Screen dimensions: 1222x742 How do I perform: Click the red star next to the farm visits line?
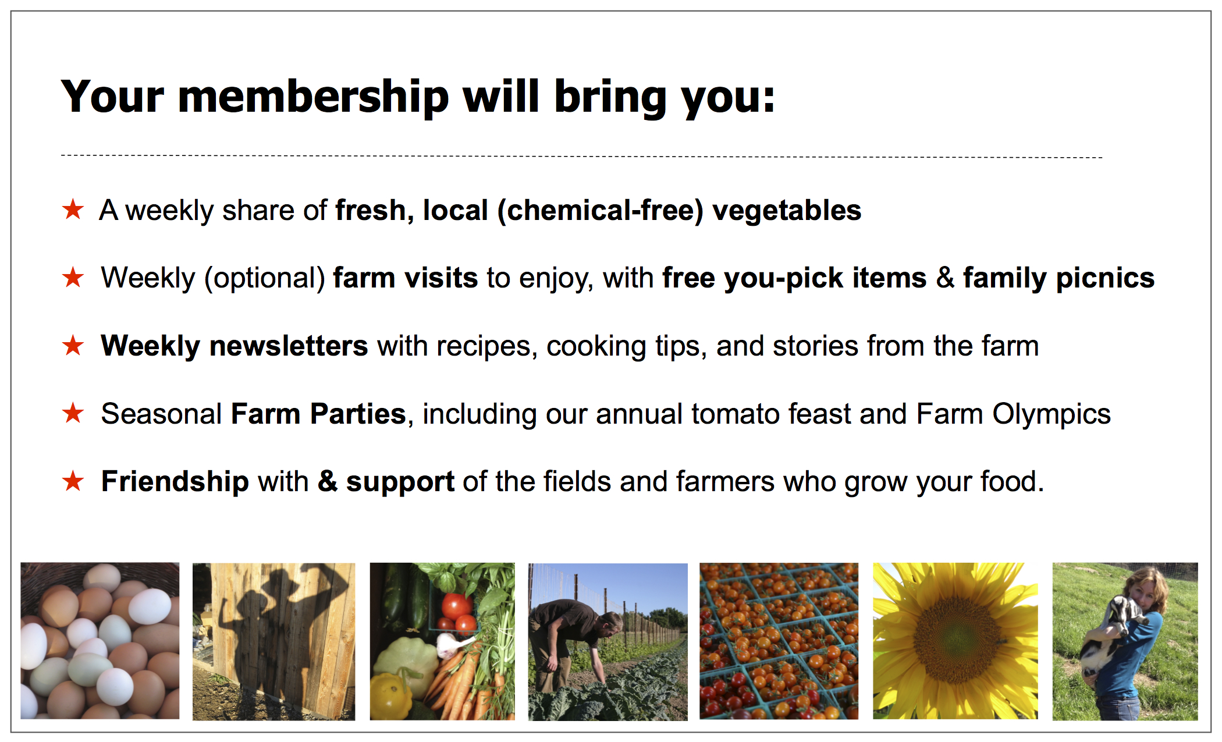point(73,278)
